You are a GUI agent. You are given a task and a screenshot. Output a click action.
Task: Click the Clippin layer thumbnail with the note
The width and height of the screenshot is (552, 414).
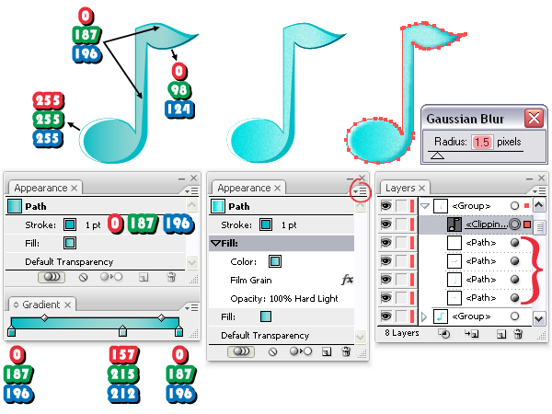pos(454,224)
